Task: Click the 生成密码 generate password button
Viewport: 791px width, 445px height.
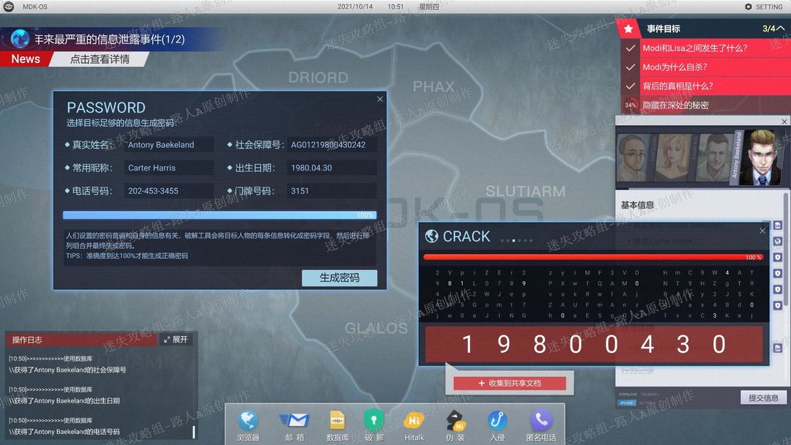Action: [x=340, y=277]
